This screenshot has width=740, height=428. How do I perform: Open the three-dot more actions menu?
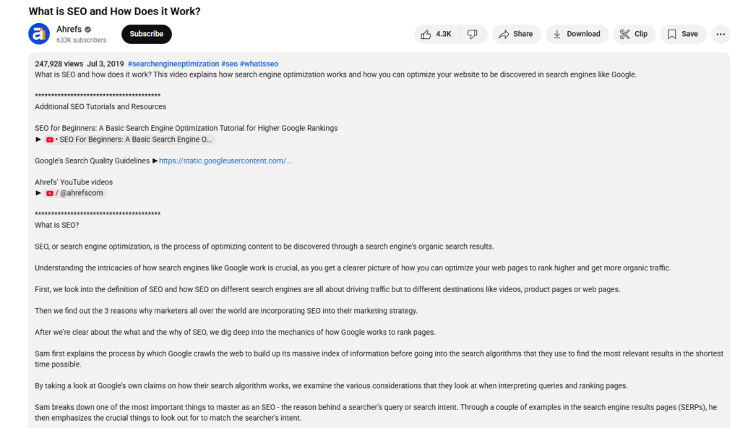(720, 34)
